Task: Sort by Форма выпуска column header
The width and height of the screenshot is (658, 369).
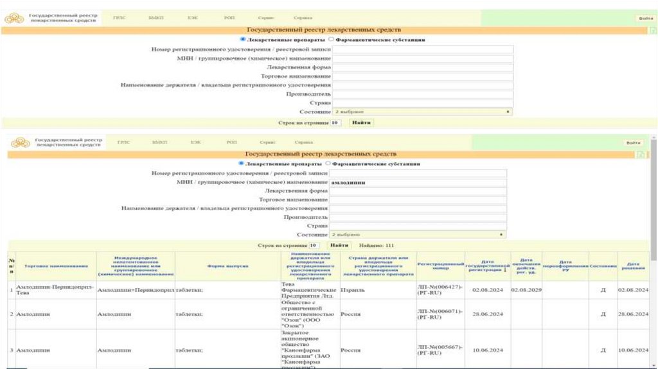Action: pyautogui.click(x=228, y=266)
